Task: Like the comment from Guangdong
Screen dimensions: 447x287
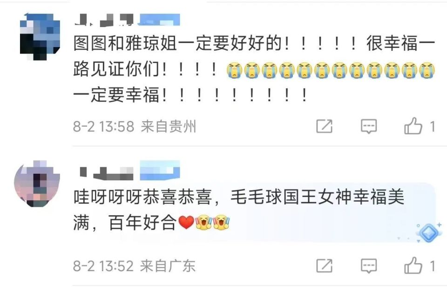Action: coord(413,265)
